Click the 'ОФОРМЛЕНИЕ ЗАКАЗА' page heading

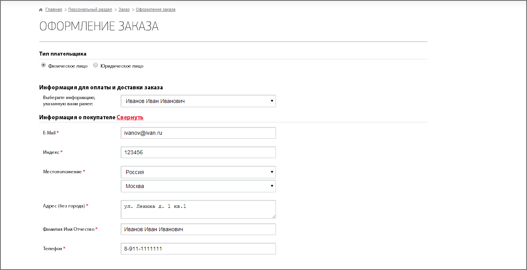(x=99, y=26)
